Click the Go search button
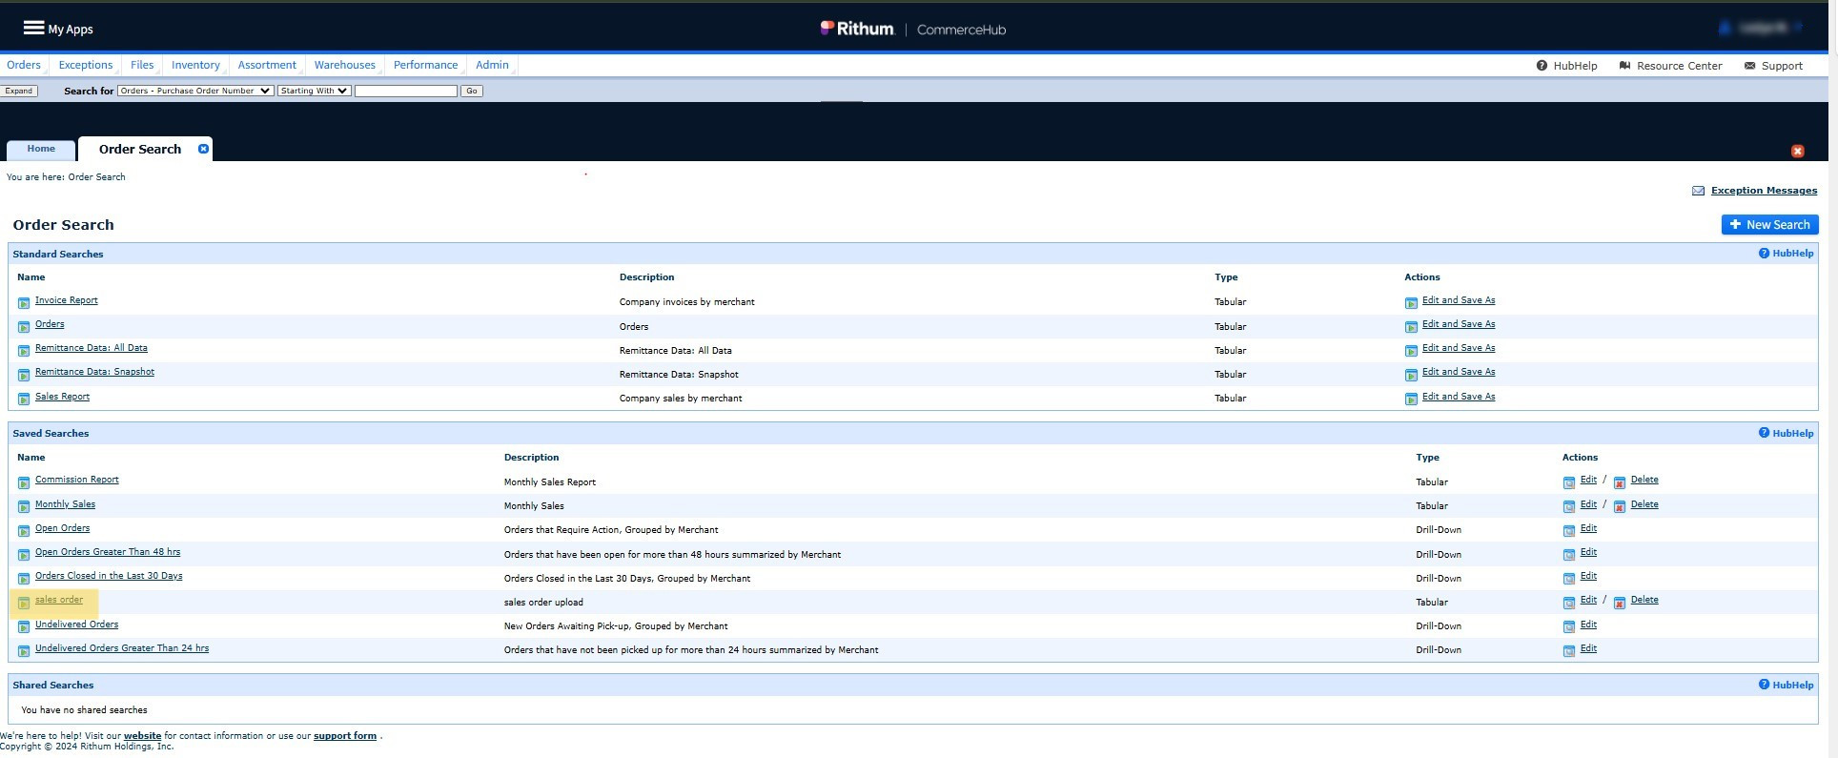The image size is (1838, 758). 471,91
